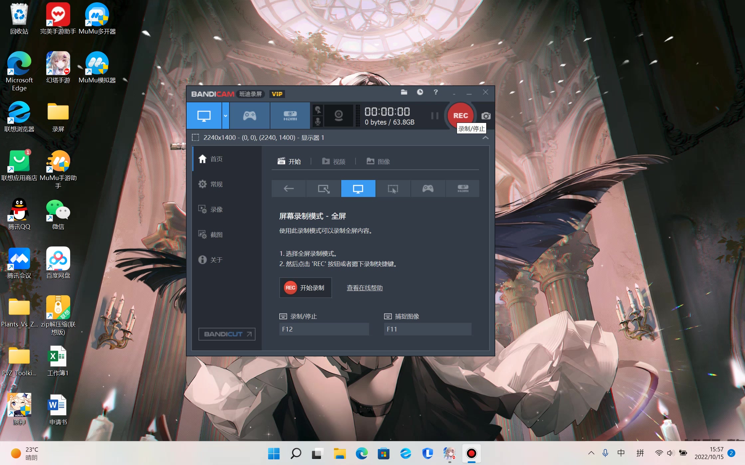
Task: Select the screen recording mode button
Action: coord(204,116)
